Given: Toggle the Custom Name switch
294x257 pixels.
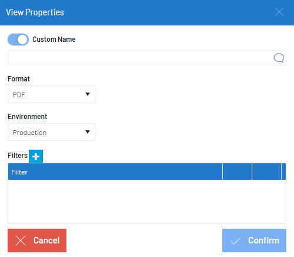Looking at the screenshot, I should click(x=18, y=39).
